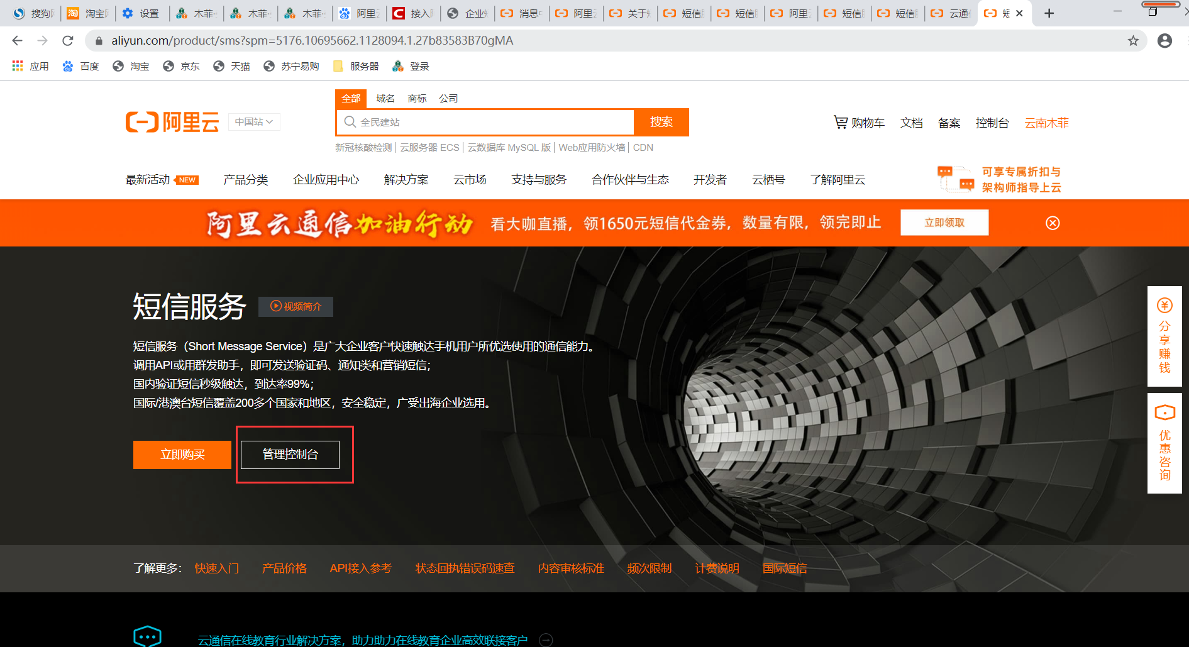
Task: Open the 服务器 bookmark folder
Action: tap(356, 66)
